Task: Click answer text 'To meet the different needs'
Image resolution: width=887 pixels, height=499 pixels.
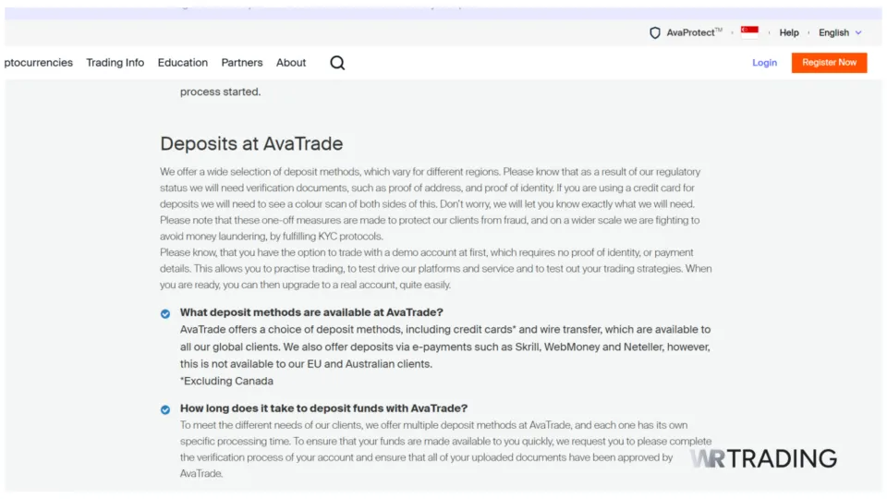Action: [x=445, y=449]
